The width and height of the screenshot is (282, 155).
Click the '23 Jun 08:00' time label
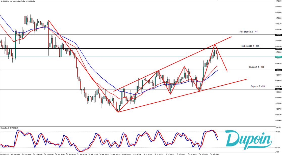click(x=82, y=154)
